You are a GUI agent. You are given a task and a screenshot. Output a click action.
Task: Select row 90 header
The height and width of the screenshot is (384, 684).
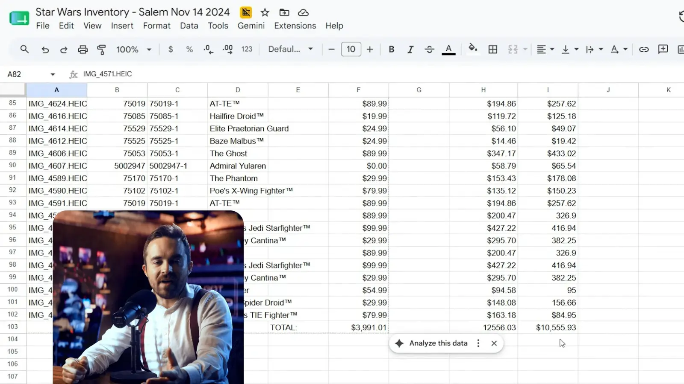13,166
